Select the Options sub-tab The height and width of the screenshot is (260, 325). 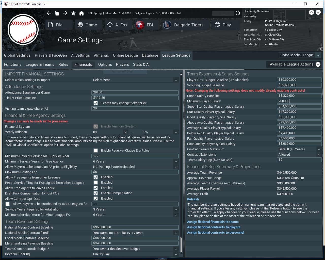[105, 64]
